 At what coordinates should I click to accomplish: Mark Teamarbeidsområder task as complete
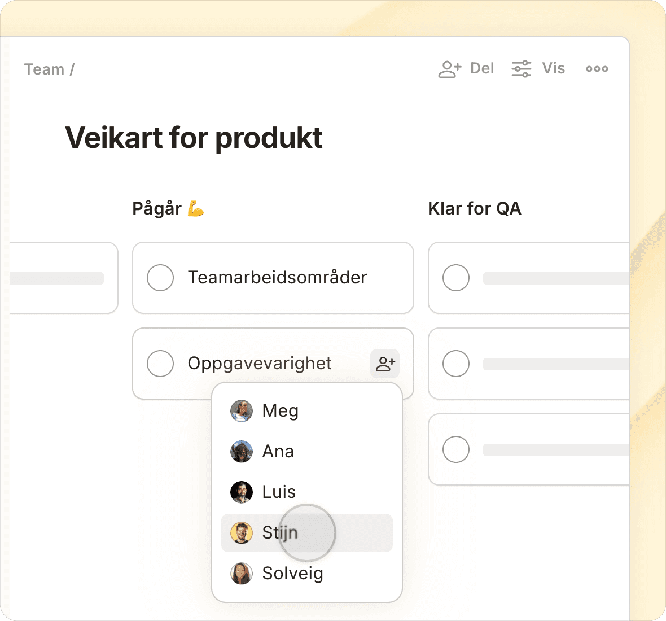point(160,278)
